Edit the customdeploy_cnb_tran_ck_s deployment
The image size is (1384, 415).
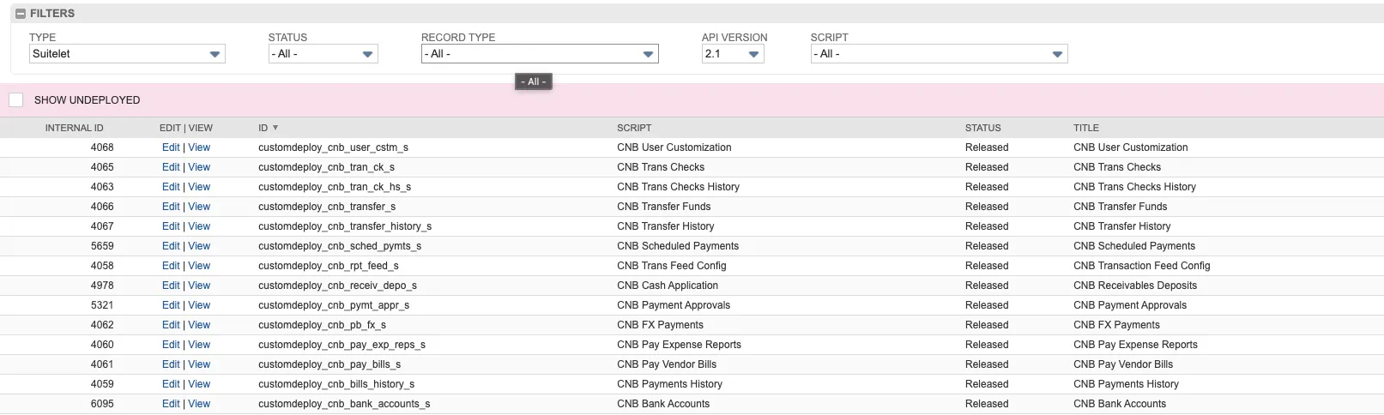pyautogui.click(x=171, y=167)
